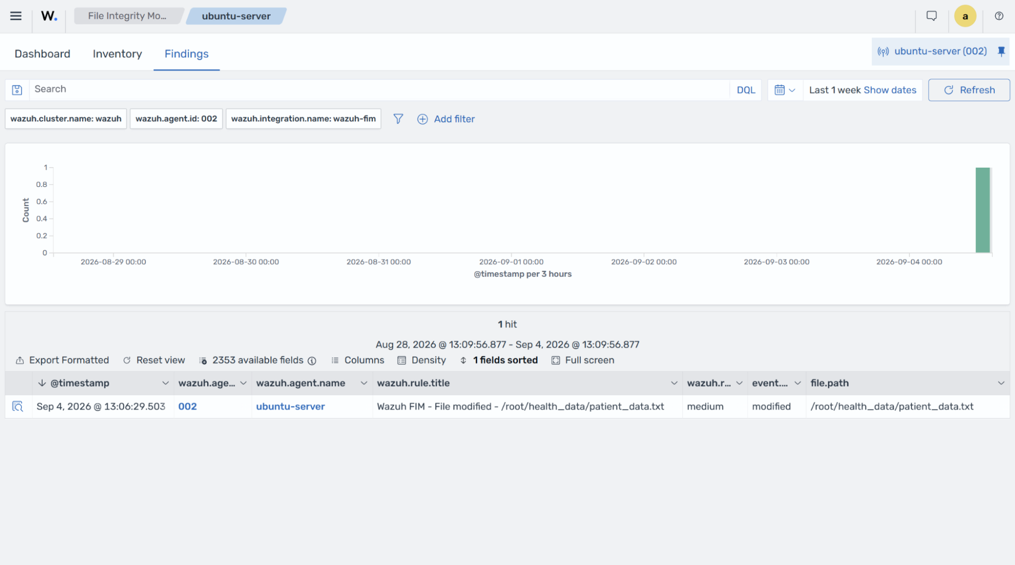
Task: Expand the wazuh.r... column options chevron
Action: pyautogui.click(x=739, y=383)
